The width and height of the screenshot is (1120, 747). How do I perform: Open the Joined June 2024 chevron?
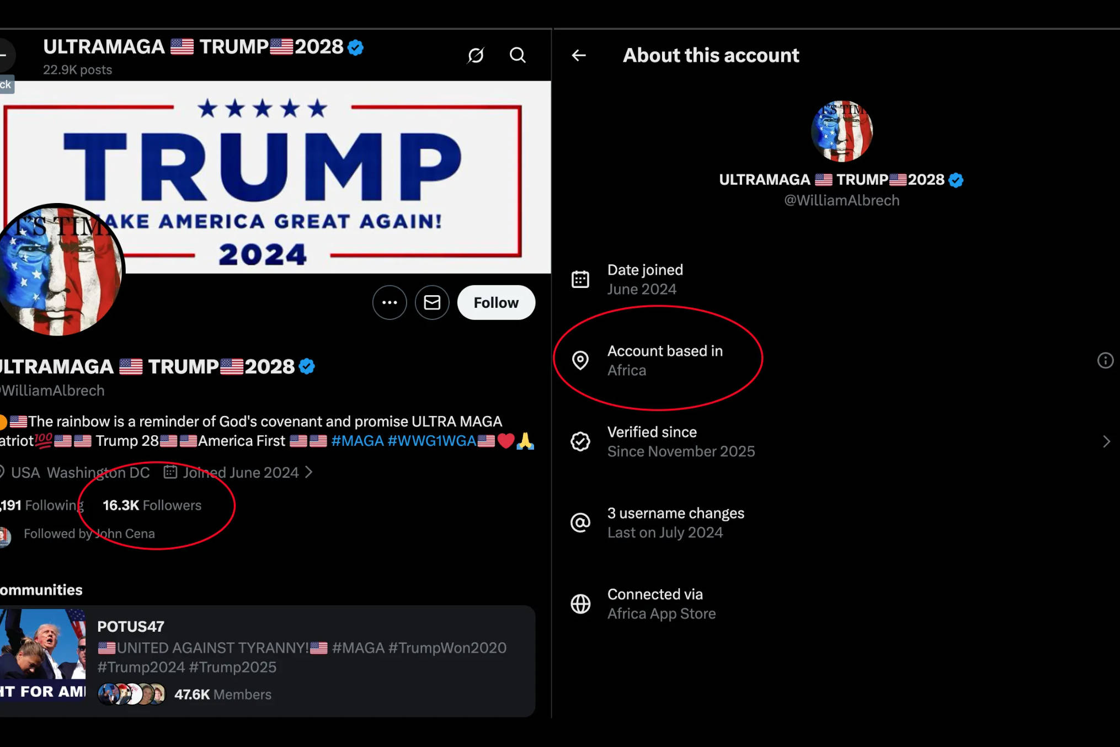point(309,472)
